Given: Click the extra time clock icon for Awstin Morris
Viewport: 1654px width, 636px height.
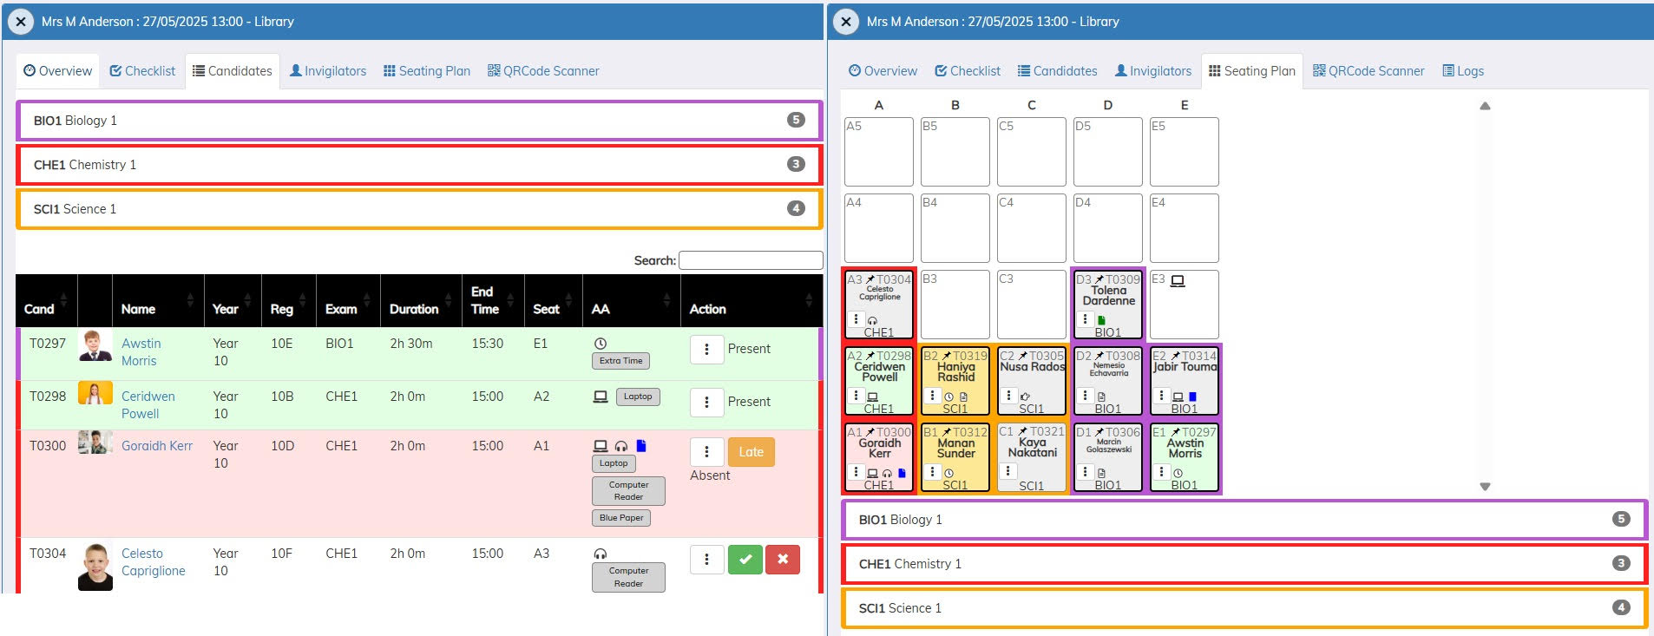Looking at the screenshot, I should point(600,344).
